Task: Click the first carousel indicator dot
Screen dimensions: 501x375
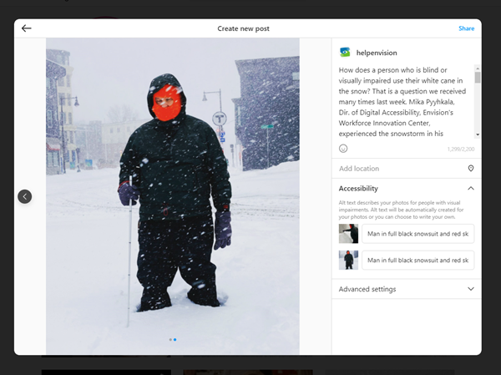Action: 170,340
